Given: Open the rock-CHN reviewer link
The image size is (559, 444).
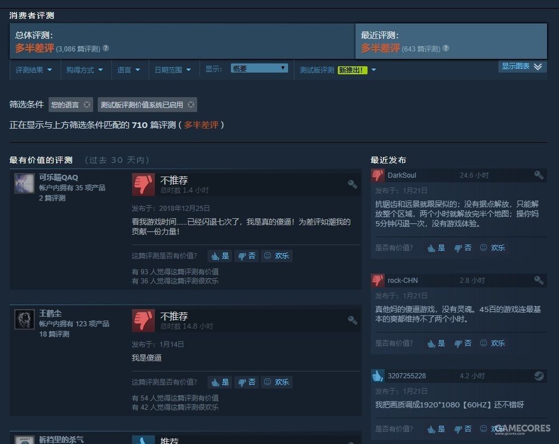Looking at the screenshot, I should click(x=402, y=281).
